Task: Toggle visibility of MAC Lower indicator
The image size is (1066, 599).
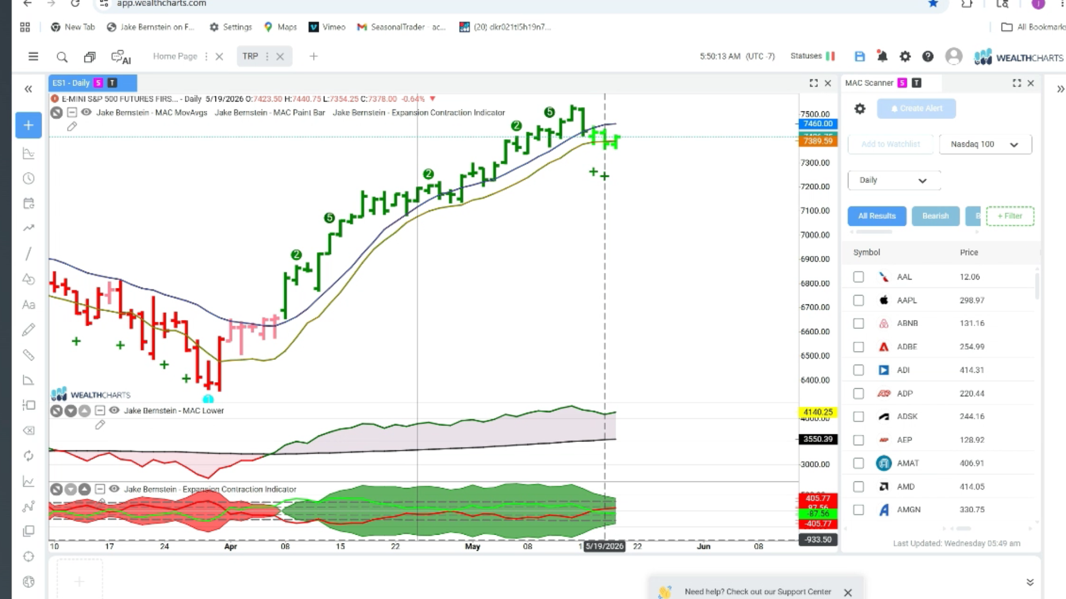Action: (114, 410)
